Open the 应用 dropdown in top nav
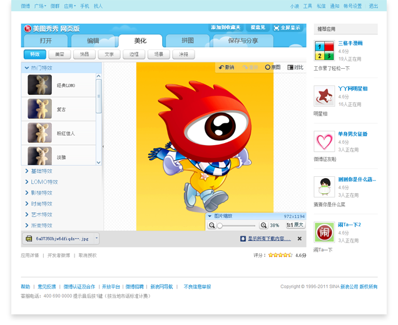This screenshot has width=398, height=325. point(70,6)
